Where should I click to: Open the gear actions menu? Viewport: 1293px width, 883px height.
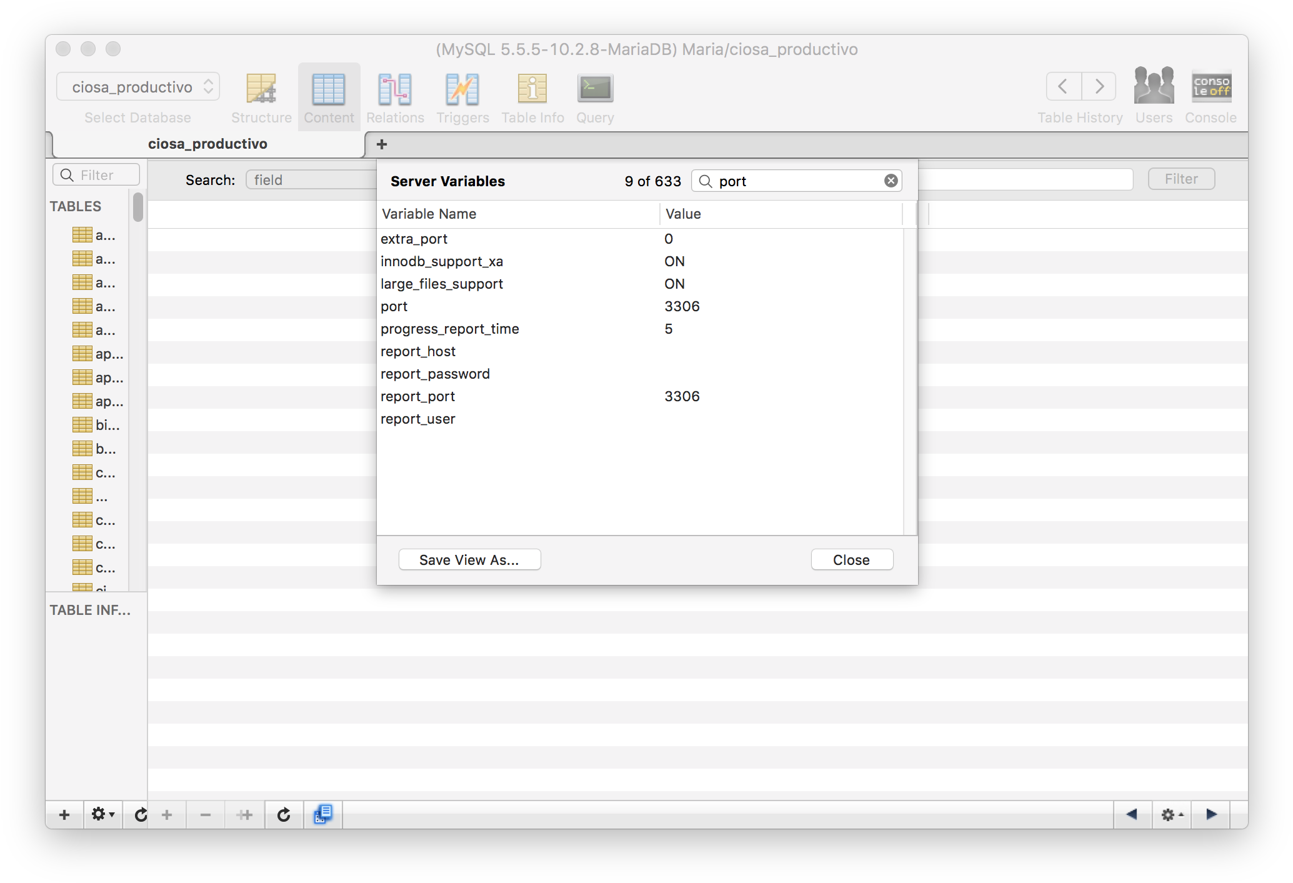pos(103,814)
